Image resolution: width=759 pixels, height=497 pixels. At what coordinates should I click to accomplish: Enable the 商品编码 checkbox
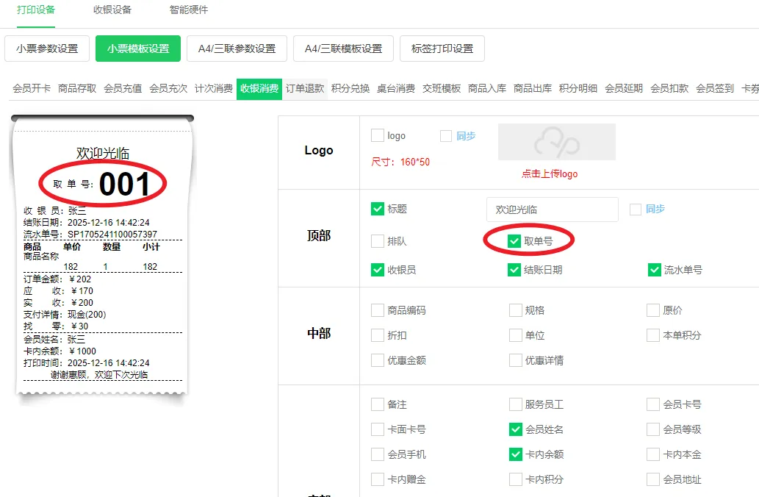378,310
